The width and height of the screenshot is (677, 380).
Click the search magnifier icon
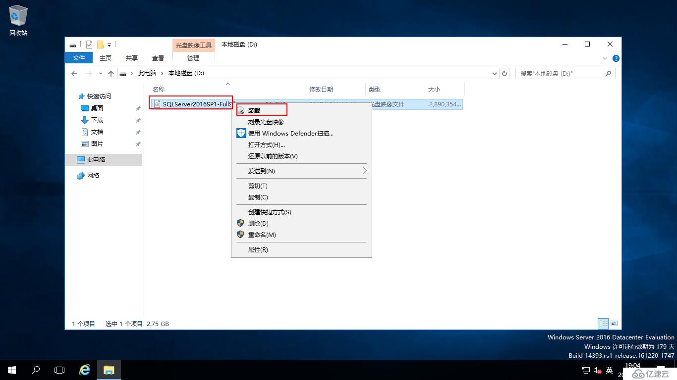[609, 73]
